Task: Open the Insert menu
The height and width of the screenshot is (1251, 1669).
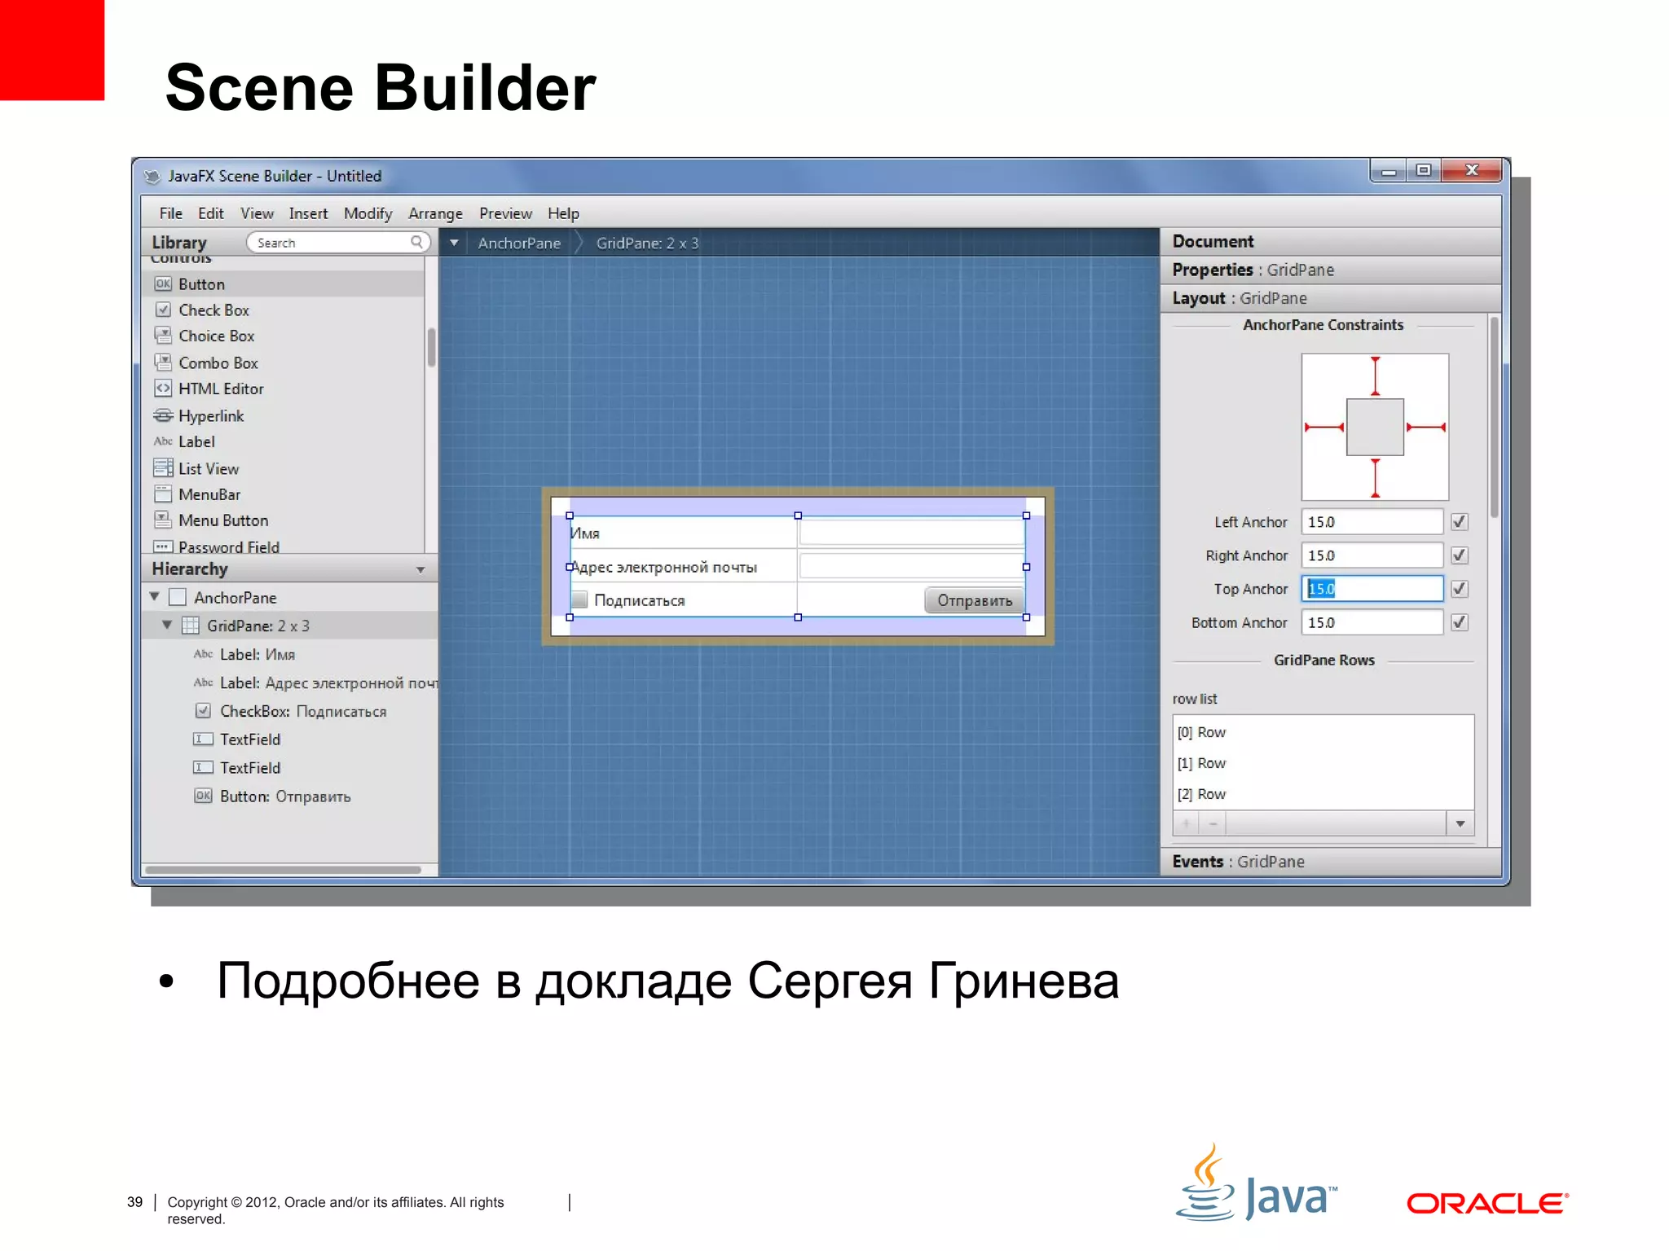Action: 308,213
